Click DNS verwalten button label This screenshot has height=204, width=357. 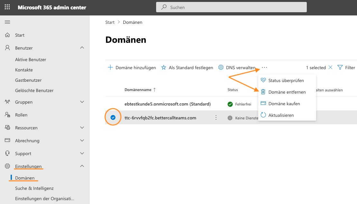pyautogui.click(x=241, y=68)
